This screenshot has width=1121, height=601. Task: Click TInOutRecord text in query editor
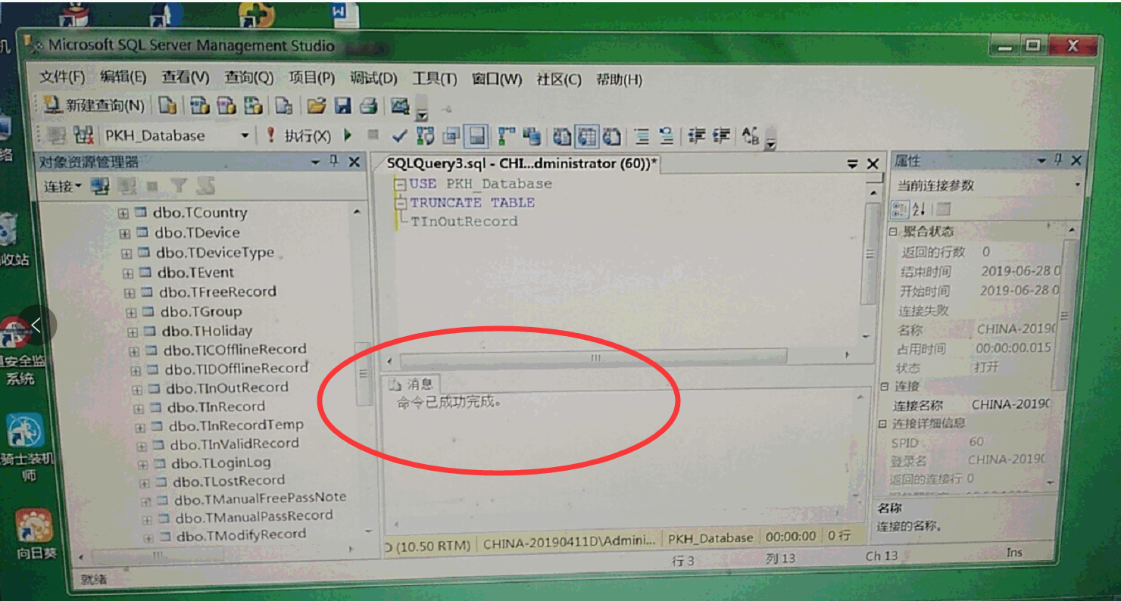click(x=464, y=222)
